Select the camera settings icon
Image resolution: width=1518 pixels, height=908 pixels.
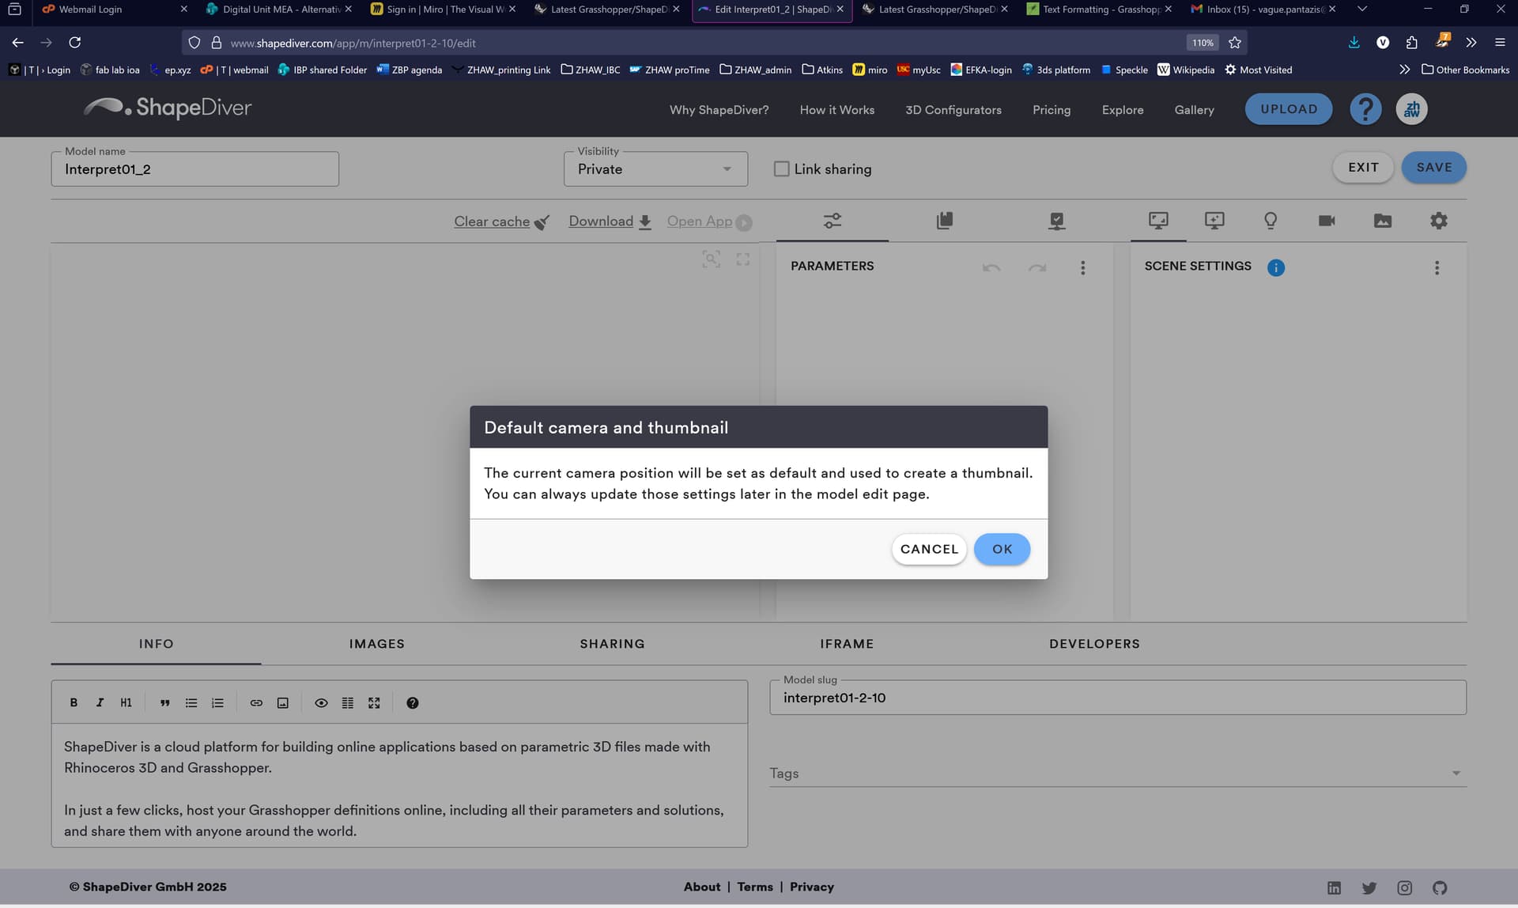(1326, 221)
